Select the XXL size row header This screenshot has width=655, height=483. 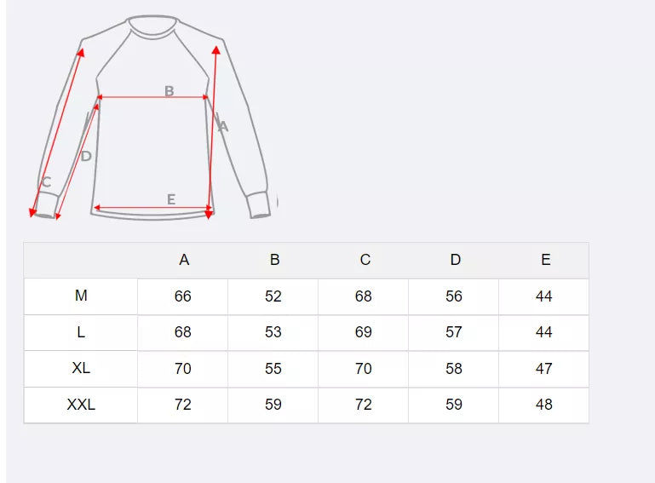(x=81, y=405)
